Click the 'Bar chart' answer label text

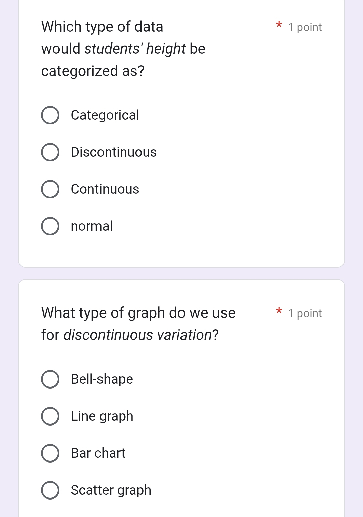tap(98, 453)
